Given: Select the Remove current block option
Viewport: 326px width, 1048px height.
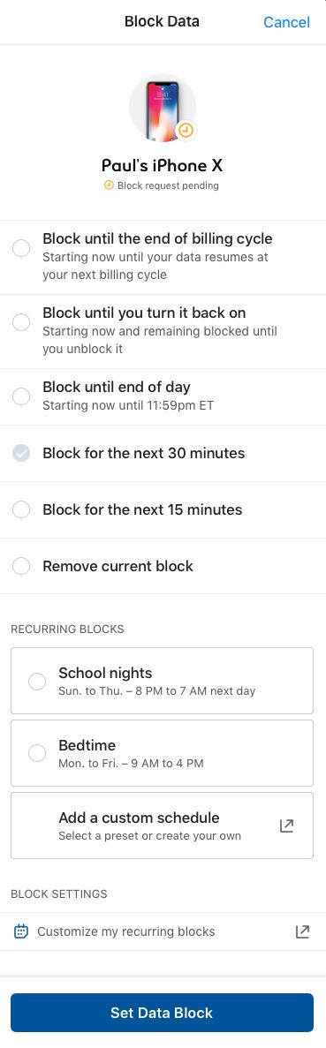Looking at the screenshot, I should coord(163,566).
